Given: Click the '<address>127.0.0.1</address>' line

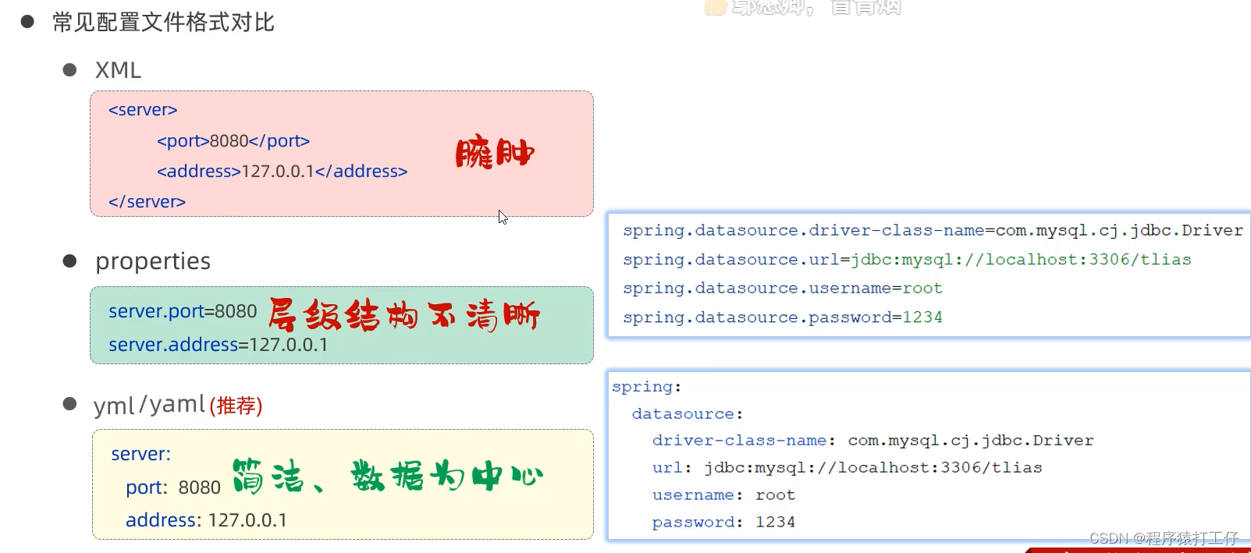Looking at the screenshot, I should pyautogui.click(x=282, y=172).
